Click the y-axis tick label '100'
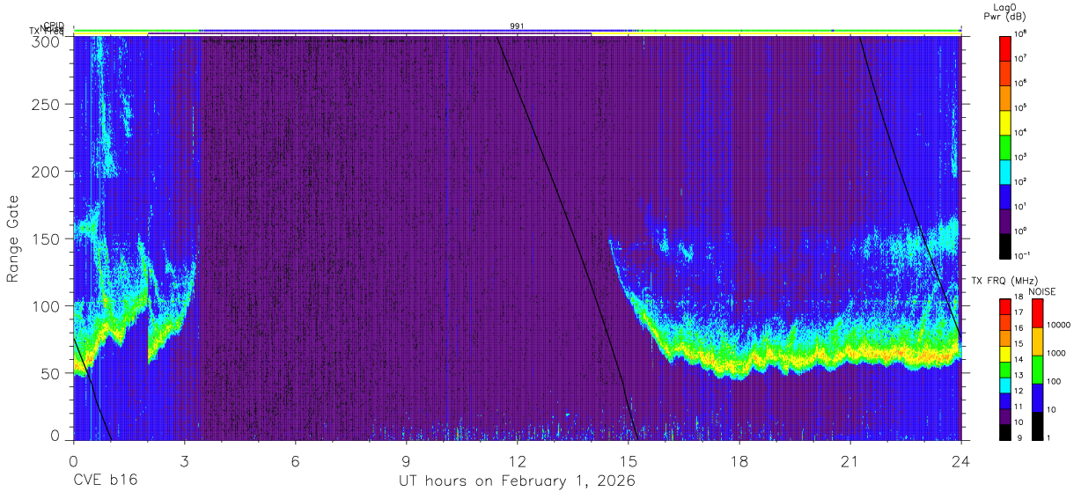Image resolution: width=1081 pixels, height=499 pixels. pos(48,305)
